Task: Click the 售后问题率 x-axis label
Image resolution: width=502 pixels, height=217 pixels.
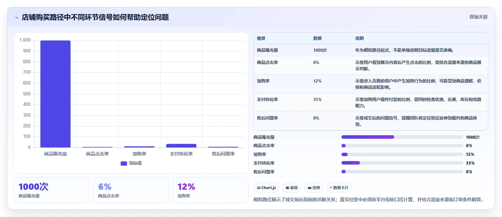Action: click(x=223, y=154)
